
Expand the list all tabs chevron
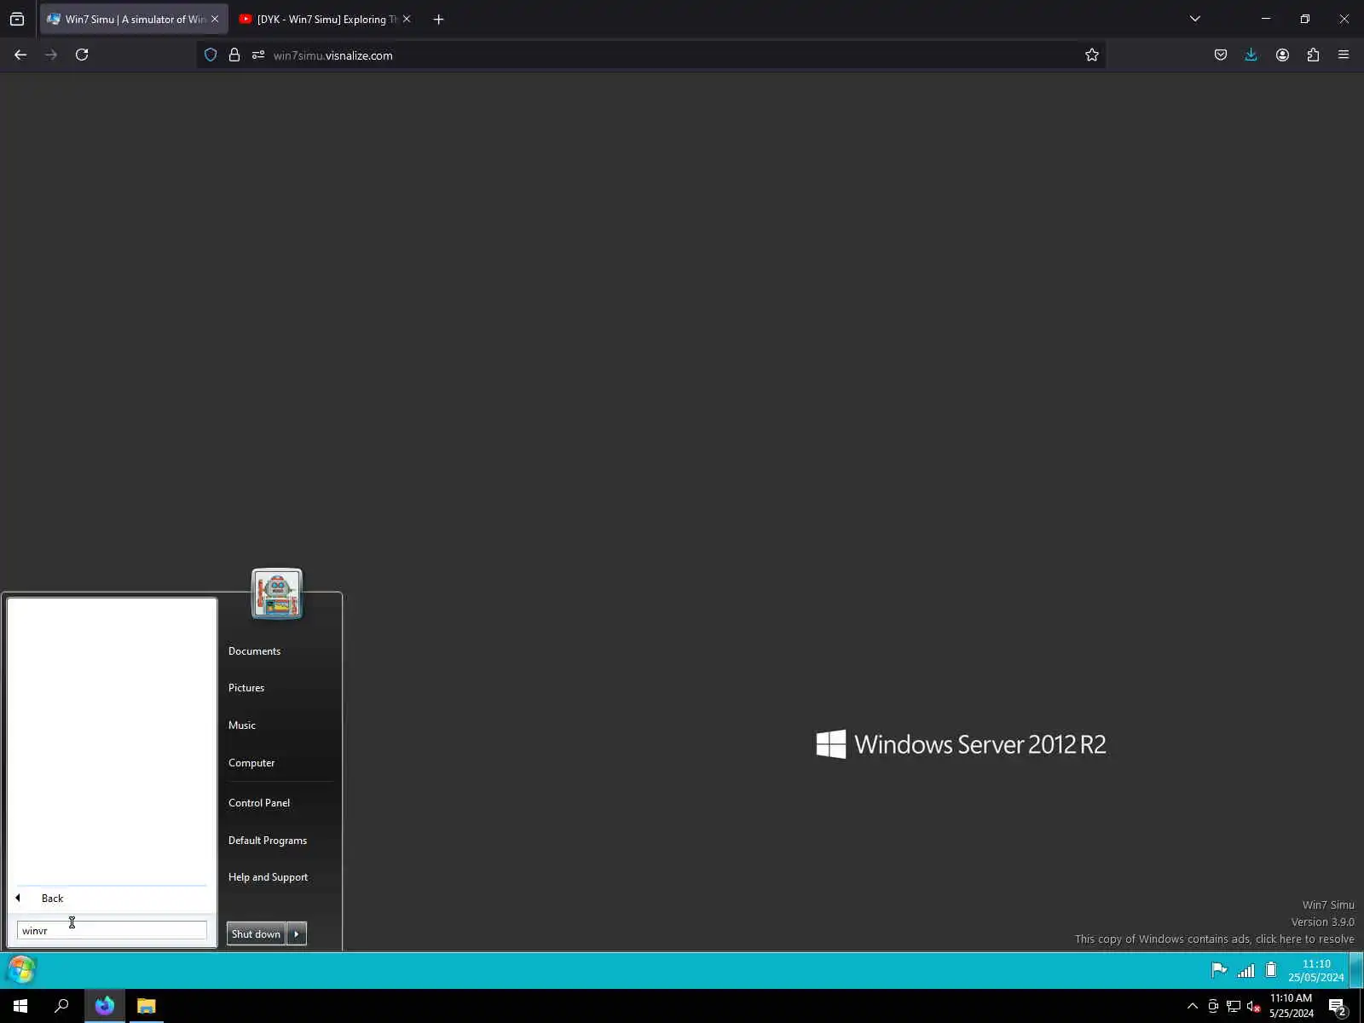1195,19
